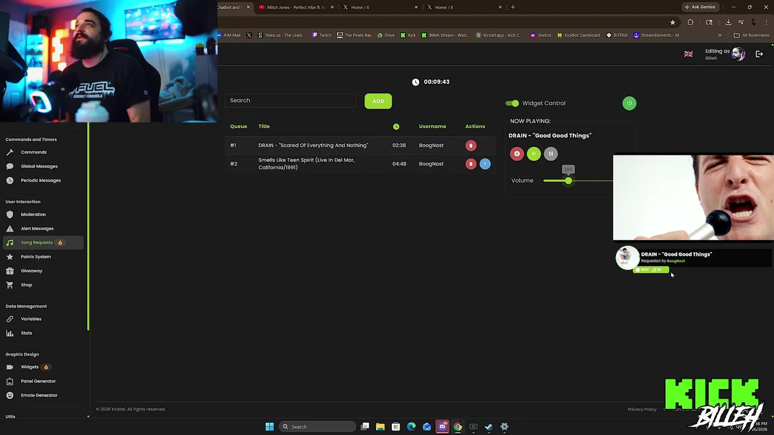Open Alert Messages page
Image resolution: width=774 pixels, height=435 pixels.
point(37,228)
